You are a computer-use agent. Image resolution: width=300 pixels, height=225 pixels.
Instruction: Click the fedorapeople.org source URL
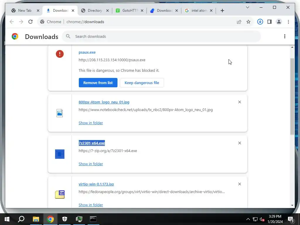(151, 192)
